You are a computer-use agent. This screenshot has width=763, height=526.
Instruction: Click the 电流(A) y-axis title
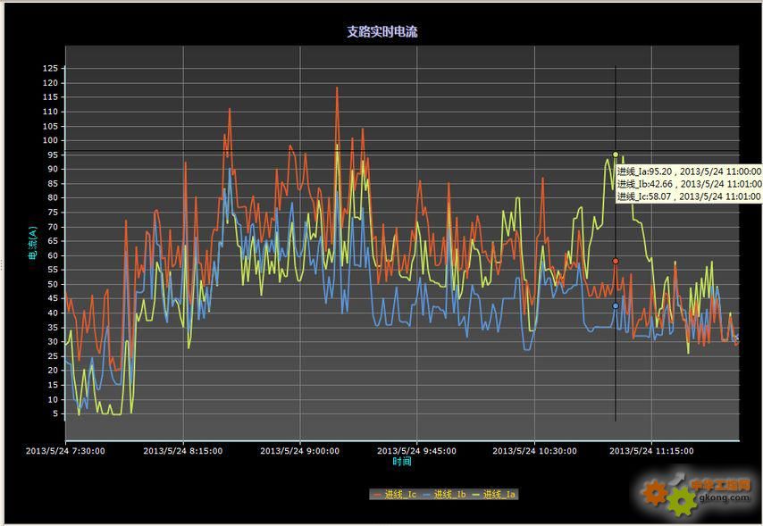[x=32, y=244]
